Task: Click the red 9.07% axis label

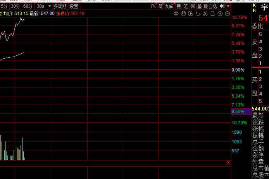Action: 238,26
